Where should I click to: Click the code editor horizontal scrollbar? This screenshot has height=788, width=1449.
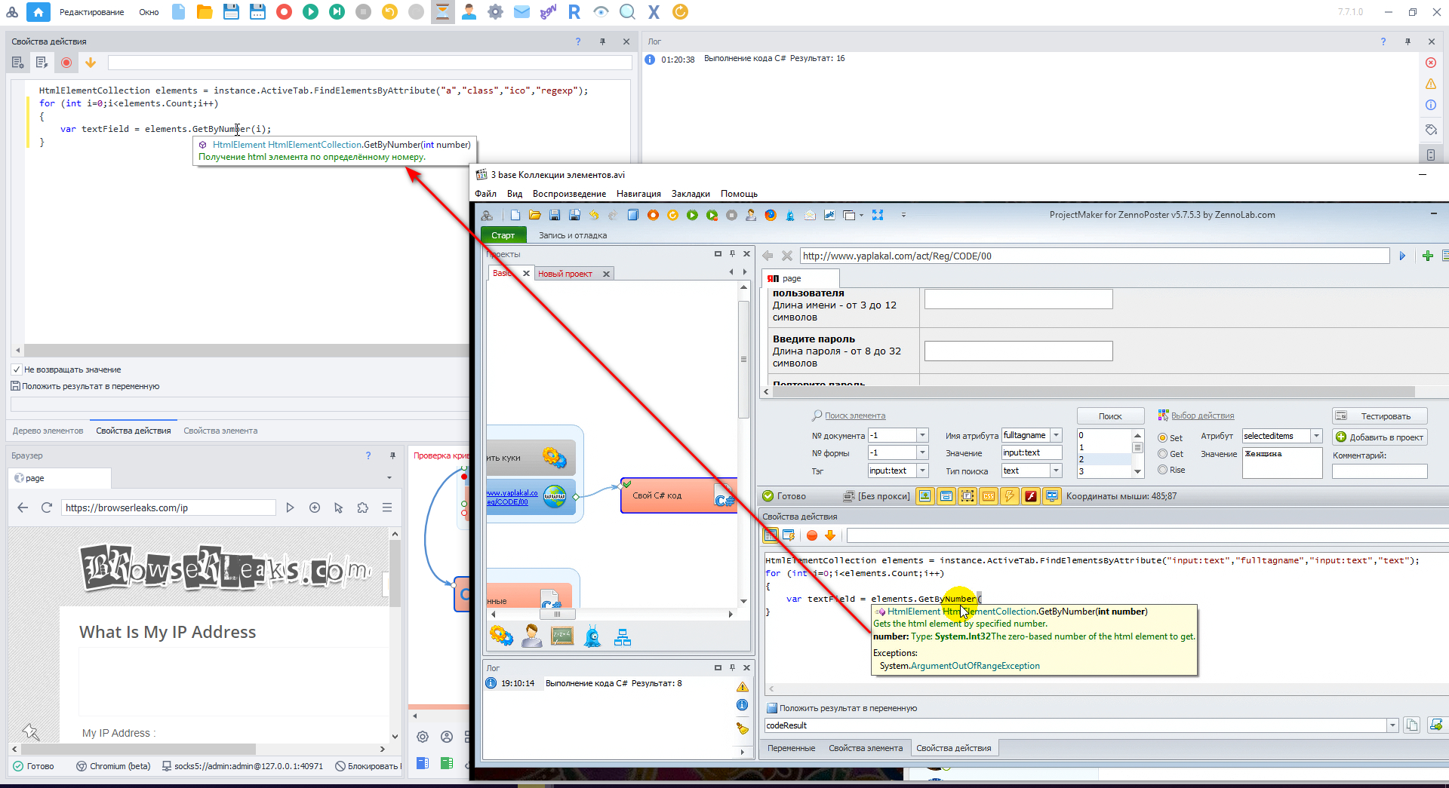tap(245, 351)
